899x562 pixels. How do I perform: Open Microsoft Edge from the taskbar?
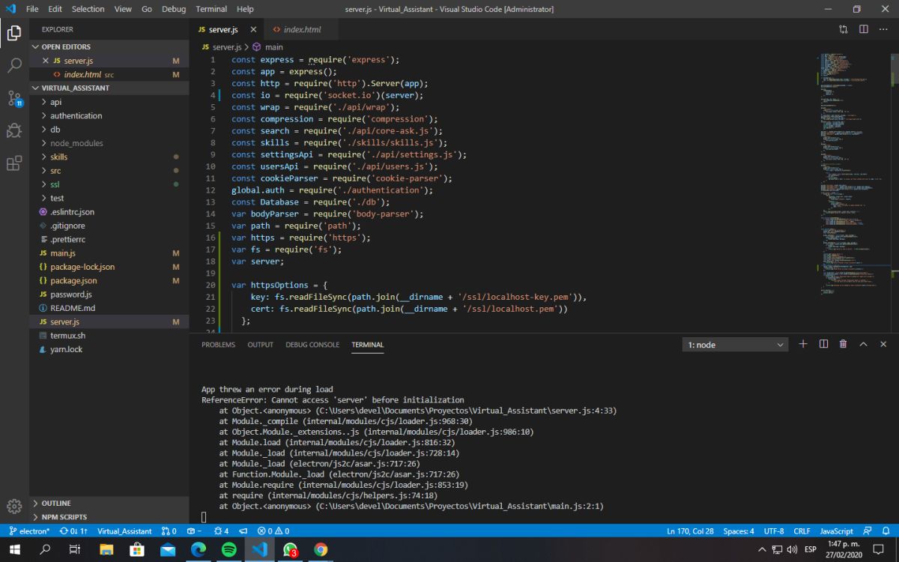199,549
